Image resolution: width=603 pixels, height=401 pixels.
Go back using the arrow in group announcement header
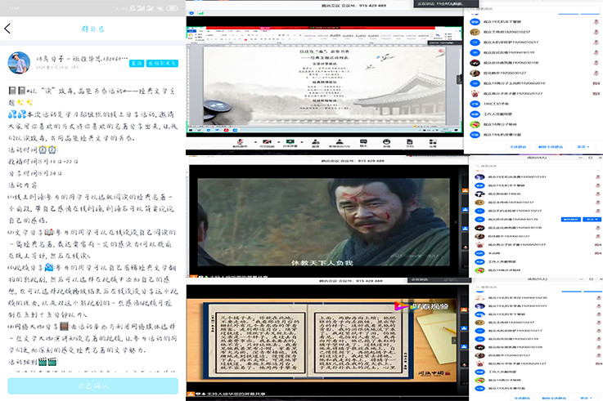(8, 29)
